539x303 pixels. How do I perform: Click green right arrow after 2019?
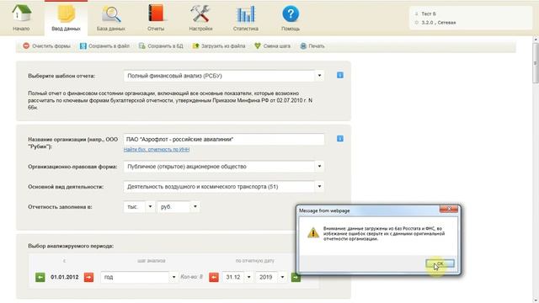click(296, 277)
